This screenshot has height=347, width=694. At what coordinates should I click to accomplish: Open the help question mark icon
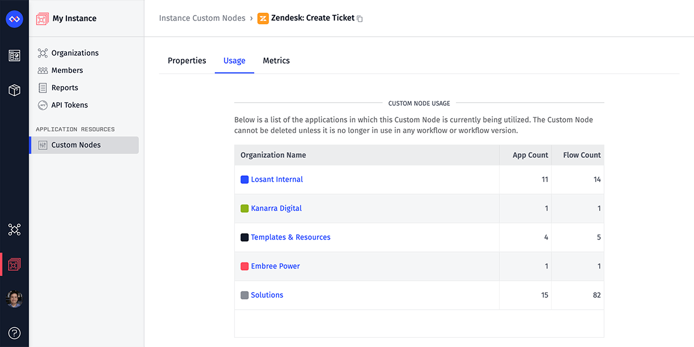tap(14, 333)
